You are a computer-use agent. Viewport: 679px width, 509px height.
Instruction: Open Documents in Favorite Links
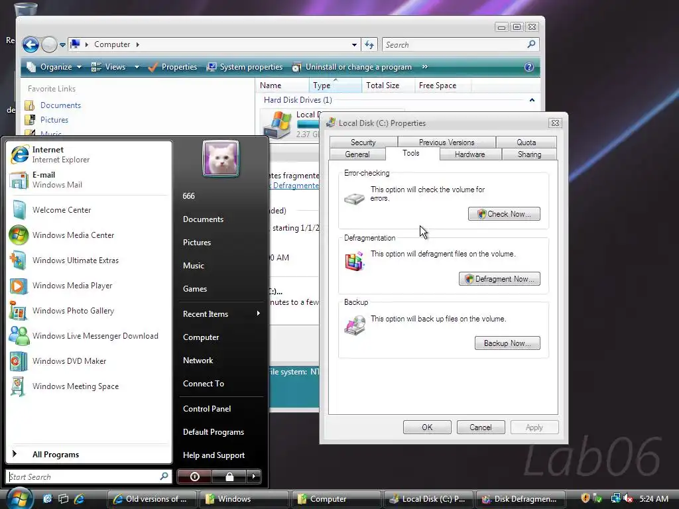point(53,105)
